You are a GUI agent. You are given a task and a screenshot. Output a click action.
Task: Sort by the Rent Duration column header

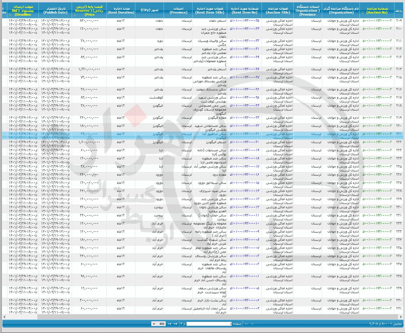(121, 11)
